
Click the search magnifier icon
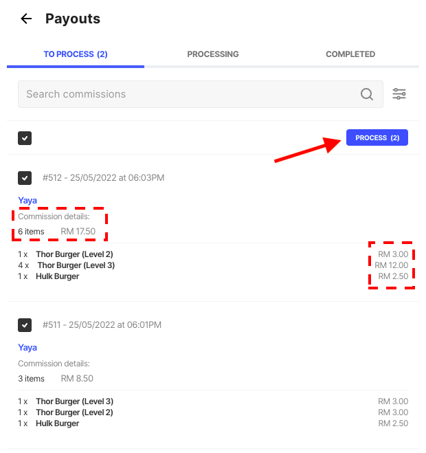pos(366,94)
